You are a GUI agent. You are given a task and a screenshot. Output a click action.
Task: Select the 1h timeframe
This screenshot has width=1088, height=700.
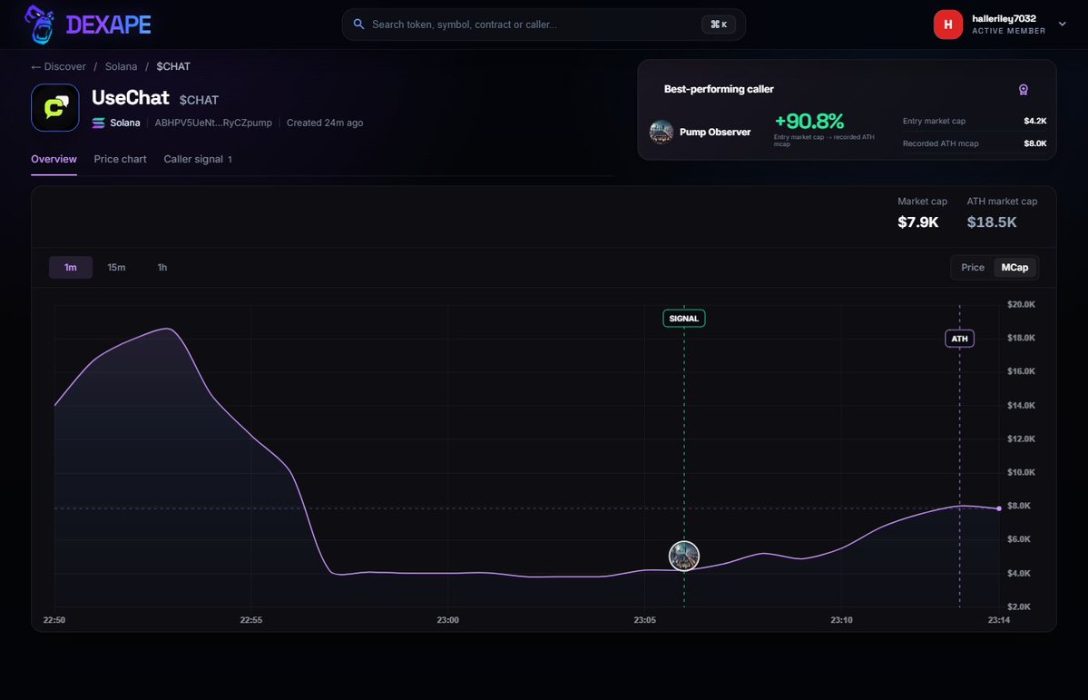[x=162, y=267]
